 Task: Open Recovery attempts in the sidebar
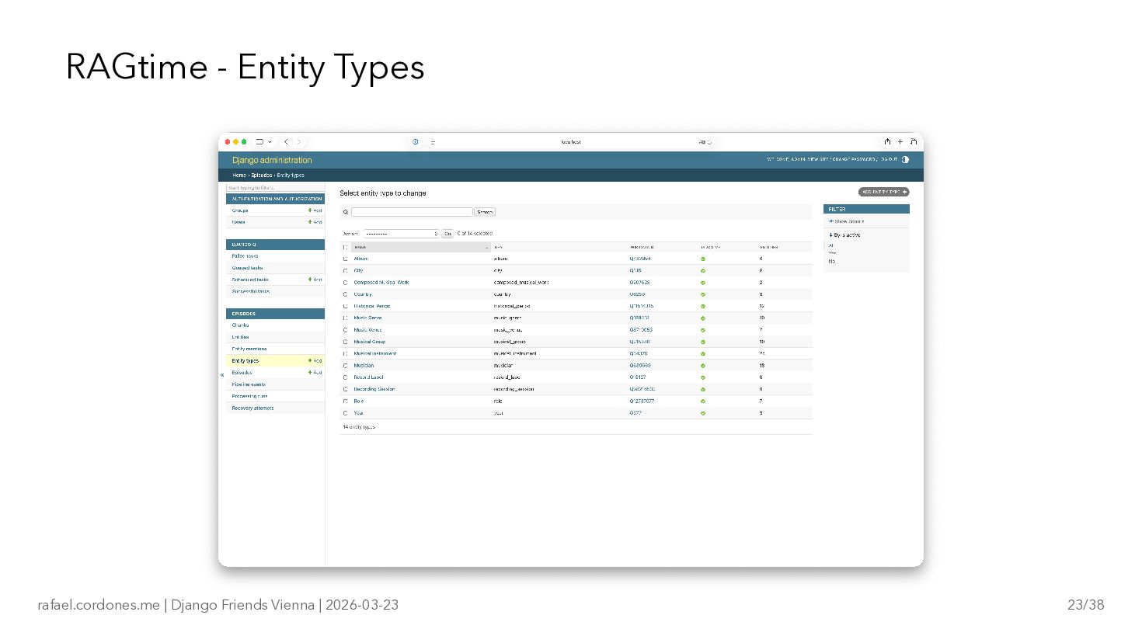pos(252,408)
